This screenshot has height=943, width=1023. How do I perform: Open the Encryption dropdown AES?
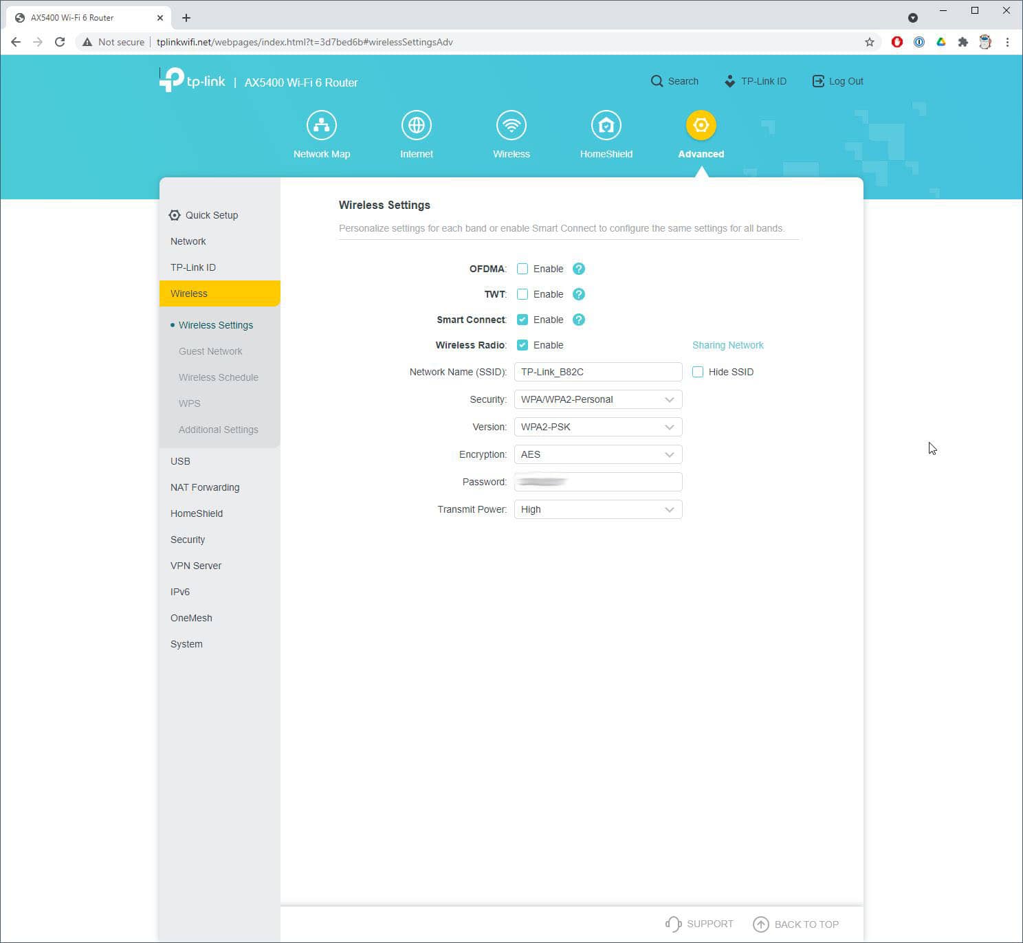598,454
